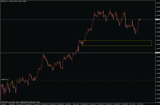Click the "29 Aug 08:00" time axis label

click(x=60, y=104)
